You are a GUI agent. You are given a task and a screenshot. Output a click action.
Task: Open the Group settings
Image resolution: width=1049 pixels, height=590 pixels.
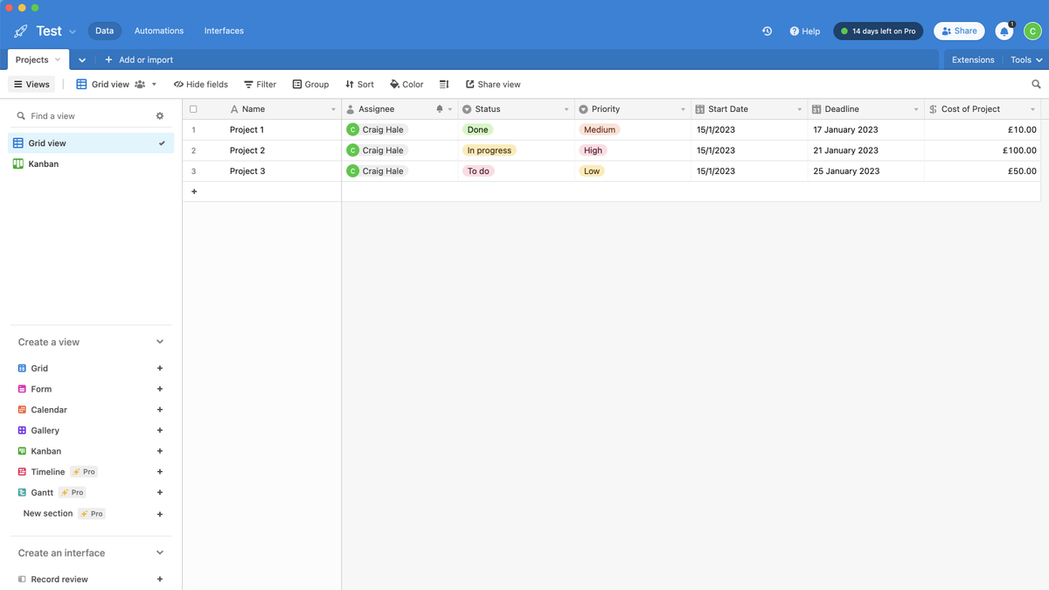(310, 84)
